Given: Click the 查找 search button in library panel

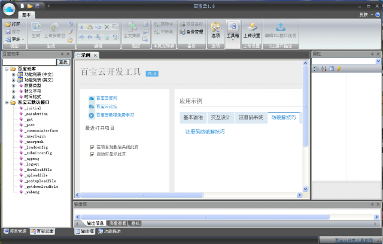Looking at the screenshot, I should click(x=63, y=62).
